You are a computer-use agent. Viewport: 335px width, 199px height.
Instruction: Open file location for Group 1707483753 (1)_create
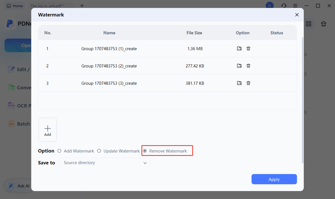point(239,48)
